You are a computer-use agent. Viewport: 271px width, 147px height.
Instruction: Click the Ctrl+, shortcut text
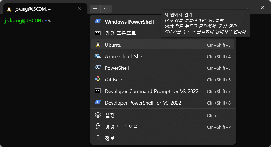click(212, 115)
